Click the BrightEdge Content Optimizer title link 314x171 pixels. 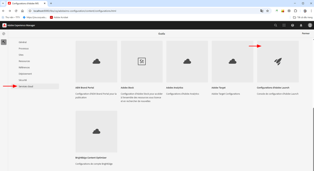(x=91, y=158)
